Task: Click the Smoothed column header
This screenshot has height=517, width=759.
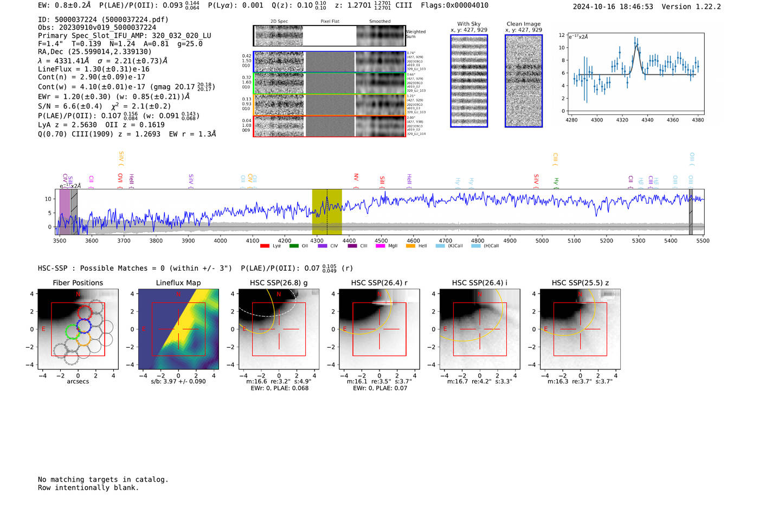Action: click(x=380, y=22)
